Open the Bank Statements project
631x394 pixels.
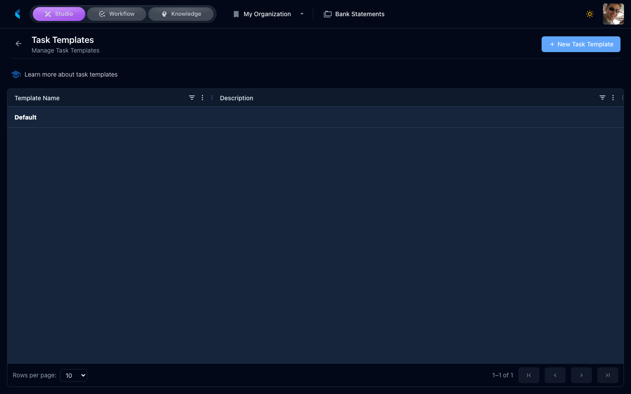354,14
